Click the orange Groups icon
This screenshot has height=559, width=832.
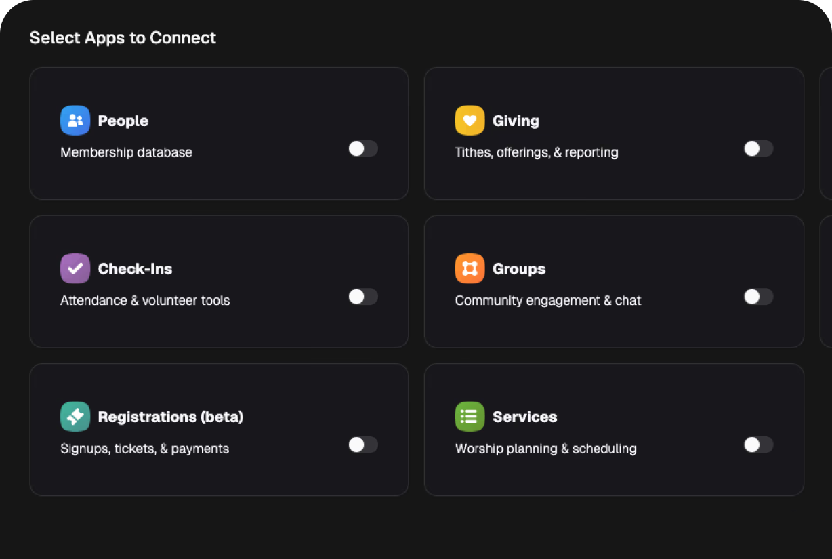coord(470,268)
